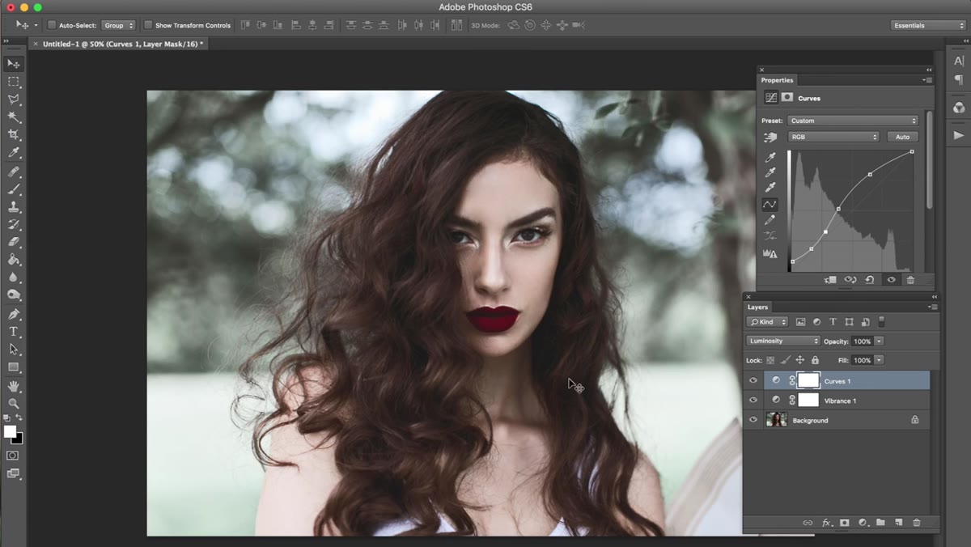
Task: Pick the black point eyedropper in Curves
Action: (x=771, y=157)
